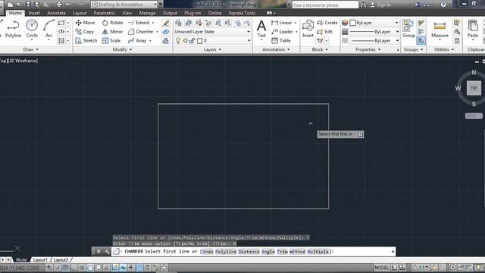Toggle layer 0 on/off lightbulb
Image resolution: width=485 pixels, height=273 pixels.
click(x=178, y=40)
